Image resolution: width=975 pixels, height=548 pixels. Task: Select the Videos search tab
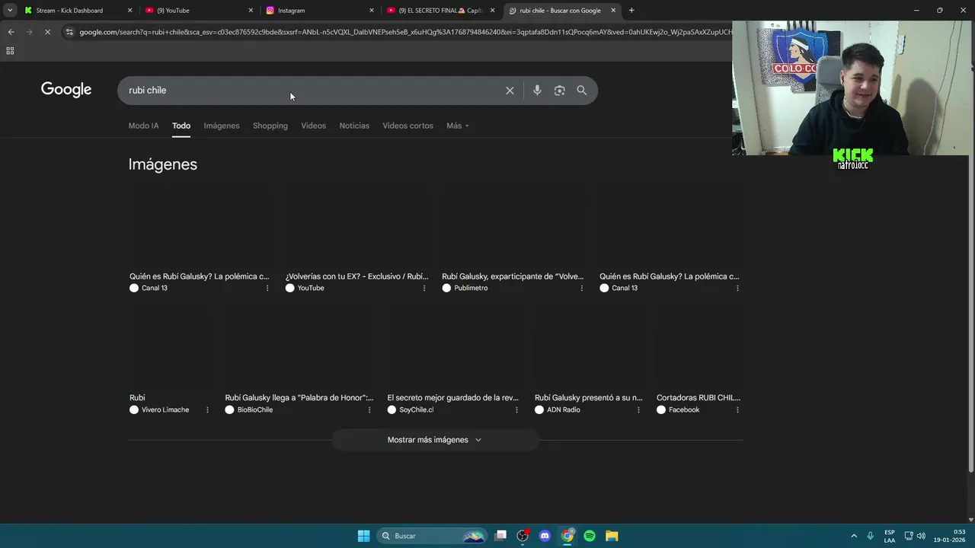coord(313,126)
